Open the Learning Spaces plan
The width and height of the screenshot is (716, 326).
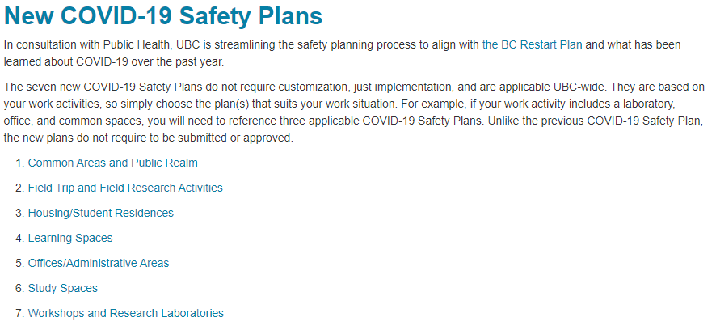[x=70, y=238]
